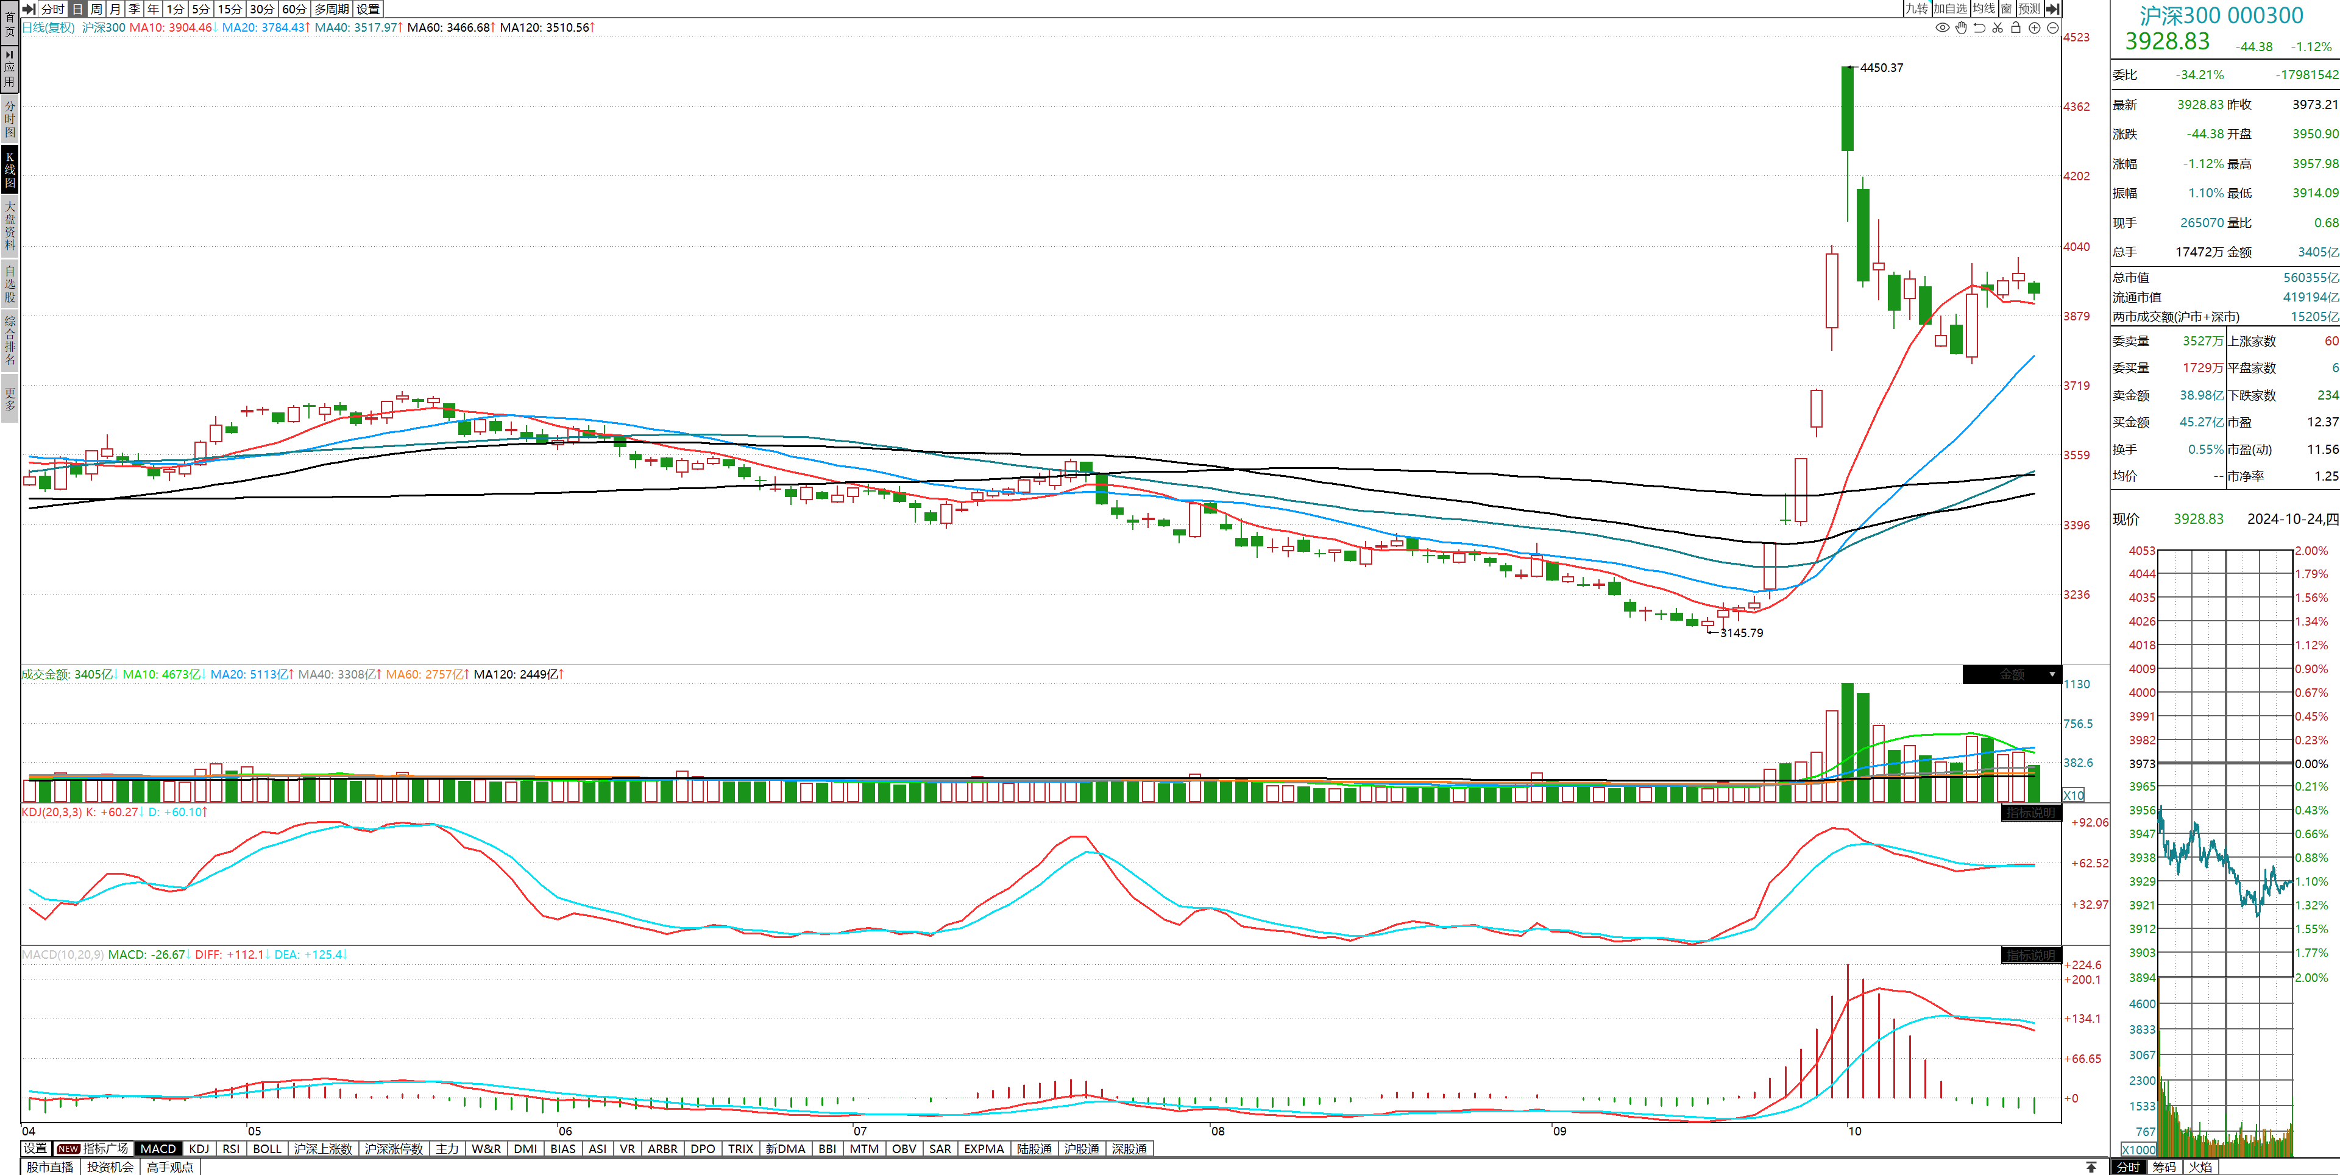
Task: Select the 15分 period button
Action: [230, 8]
